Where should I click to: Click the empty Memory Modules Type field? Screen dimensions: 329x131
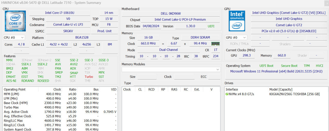click(177, 83)
